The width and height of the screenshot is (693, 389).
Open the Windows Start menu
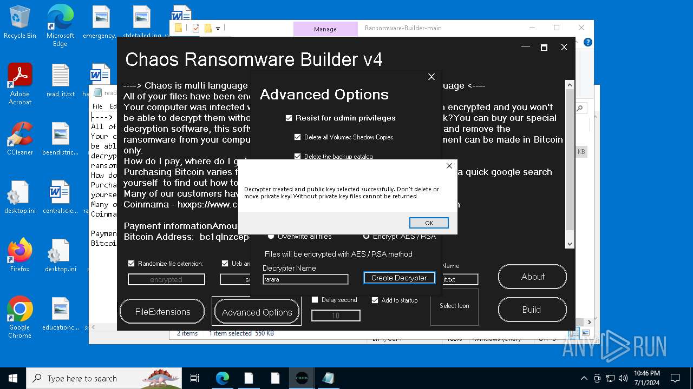click(13, 378)
